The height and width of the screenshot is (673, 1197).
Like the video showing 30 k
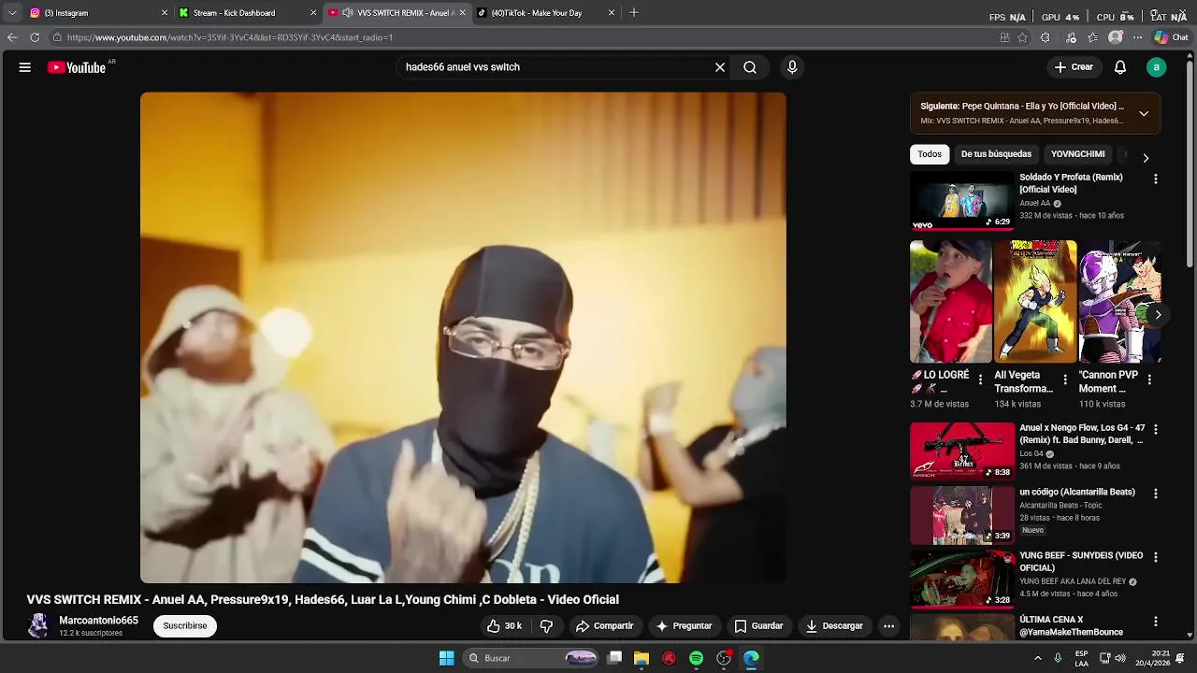(504, 626)
